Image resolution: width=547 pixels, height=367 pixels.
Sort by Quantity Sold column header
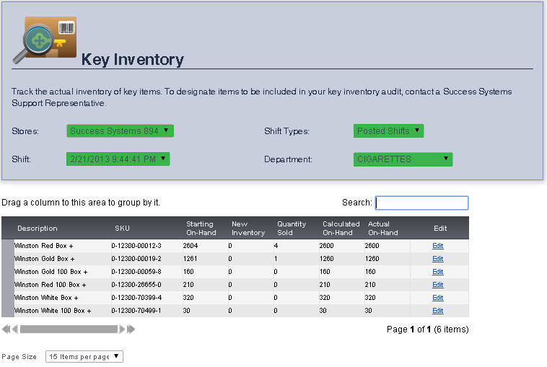click(292, 229)
